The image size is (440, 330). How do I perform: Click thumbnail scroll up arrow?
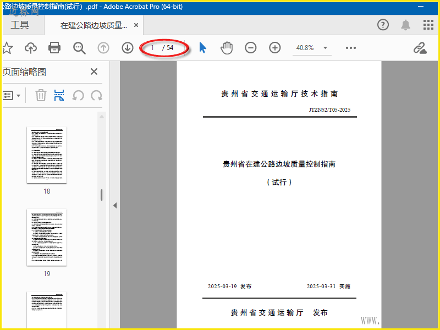(102, 117)
